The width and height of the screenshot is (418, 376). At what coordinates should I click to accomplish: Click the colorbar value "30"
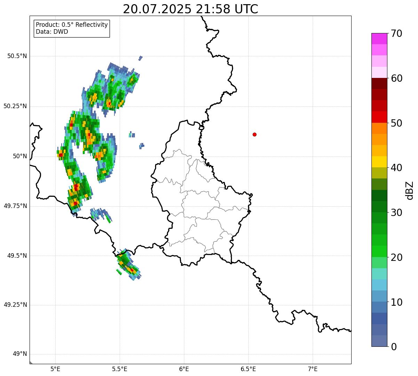[x=396, y=213]
